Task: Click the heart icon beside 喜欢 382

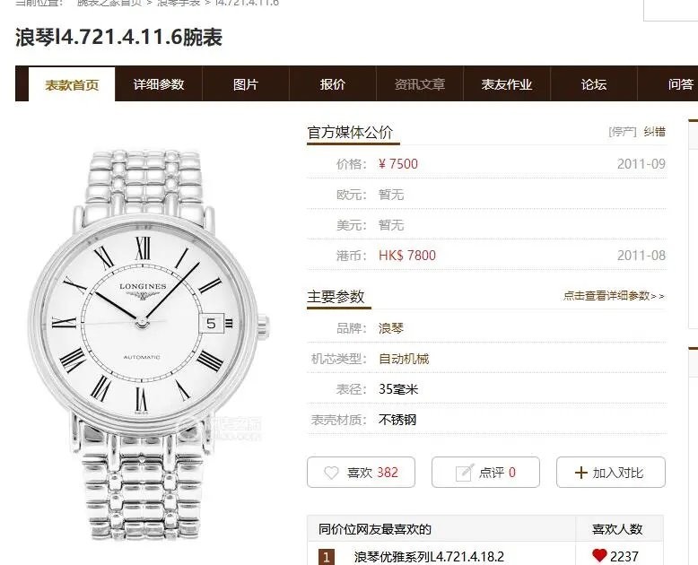Action: [331, 473]
